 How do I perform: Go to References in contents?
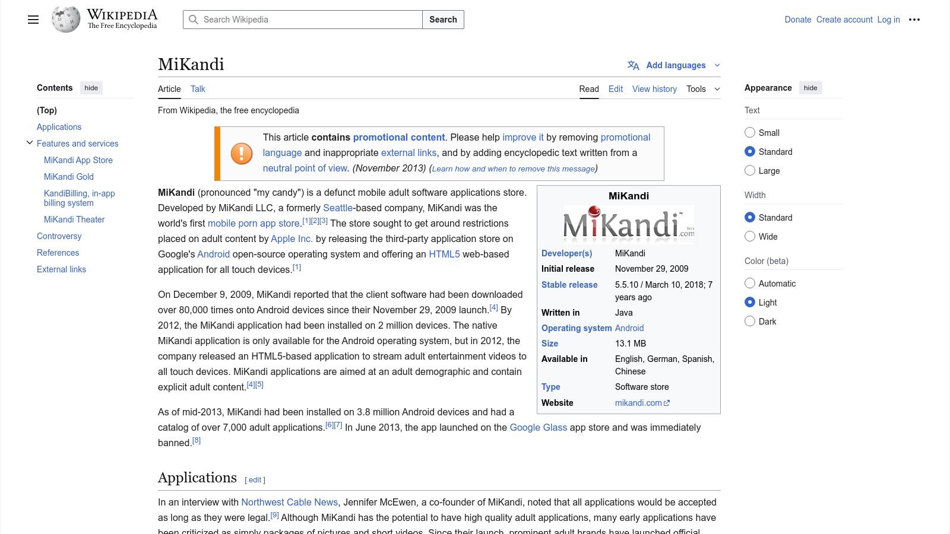[58, 253]
